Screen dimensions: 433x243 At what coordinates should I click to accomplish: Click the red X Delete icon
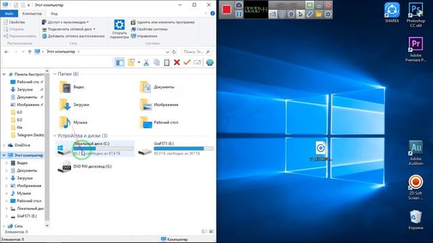point(177,63)
